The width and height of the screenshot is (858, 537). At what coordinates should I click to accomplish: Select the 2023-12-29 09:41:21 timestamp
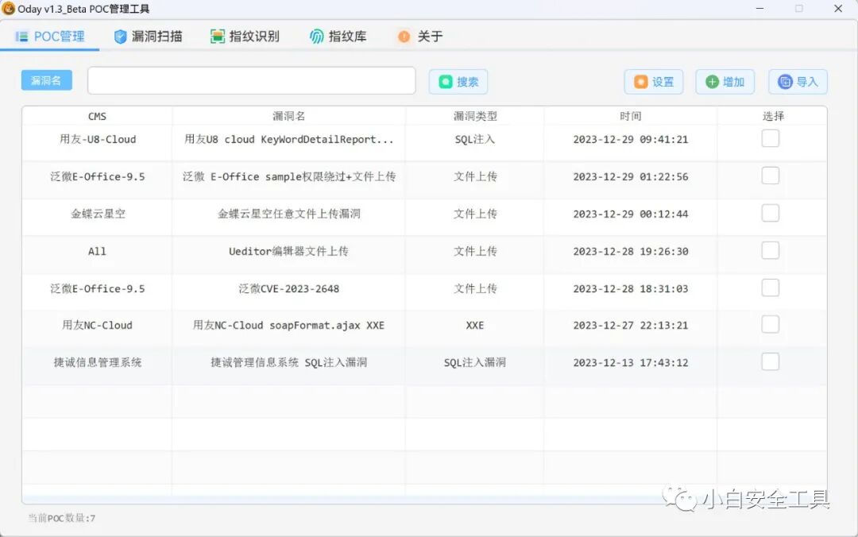click(x=630, y=140)
